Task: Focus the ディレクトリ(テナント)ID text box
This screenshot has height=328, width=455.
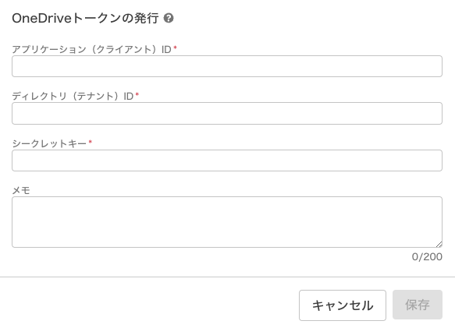Action: point(227,113)
